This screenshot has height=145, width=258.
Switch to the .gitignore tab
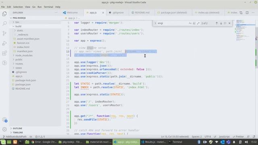pyautogui.click(x=118, y=12)
